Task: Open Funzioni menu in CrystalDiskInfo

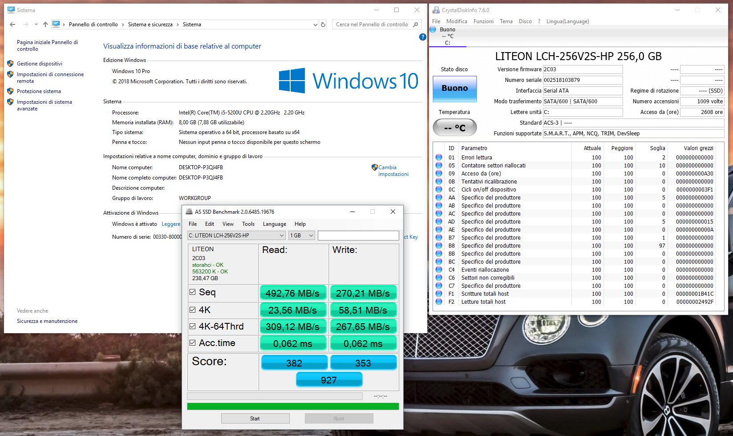Action: 483,21
